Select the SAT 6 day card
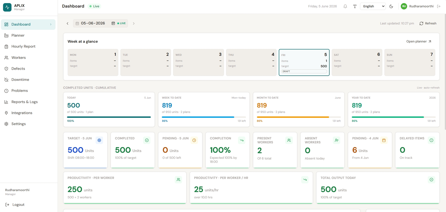Screen dimensions: 446x212 tap(357, 62)
